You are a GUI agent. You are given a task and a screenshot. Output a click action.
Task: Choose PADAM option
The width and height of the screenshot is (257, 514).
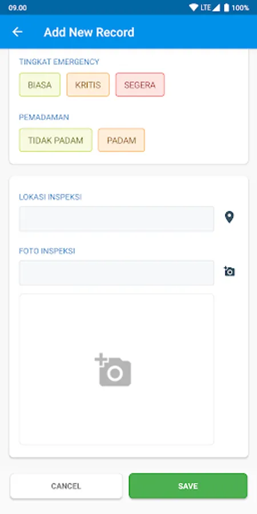pyautogui.click(x=121, y=140)
